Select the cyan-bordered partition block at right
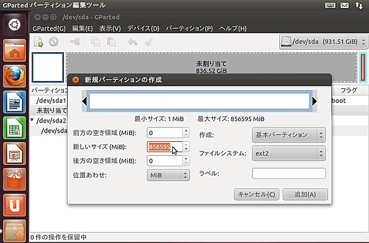This screenshot has width=369, height=243. [363, 67]
